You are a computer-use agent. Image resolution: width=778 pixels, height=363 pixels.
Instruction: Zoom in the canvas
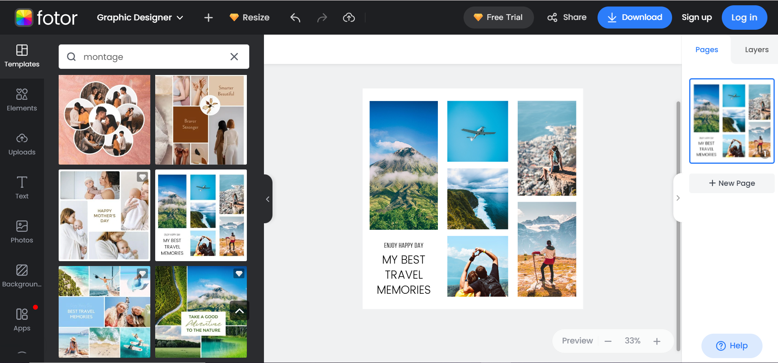657,341
